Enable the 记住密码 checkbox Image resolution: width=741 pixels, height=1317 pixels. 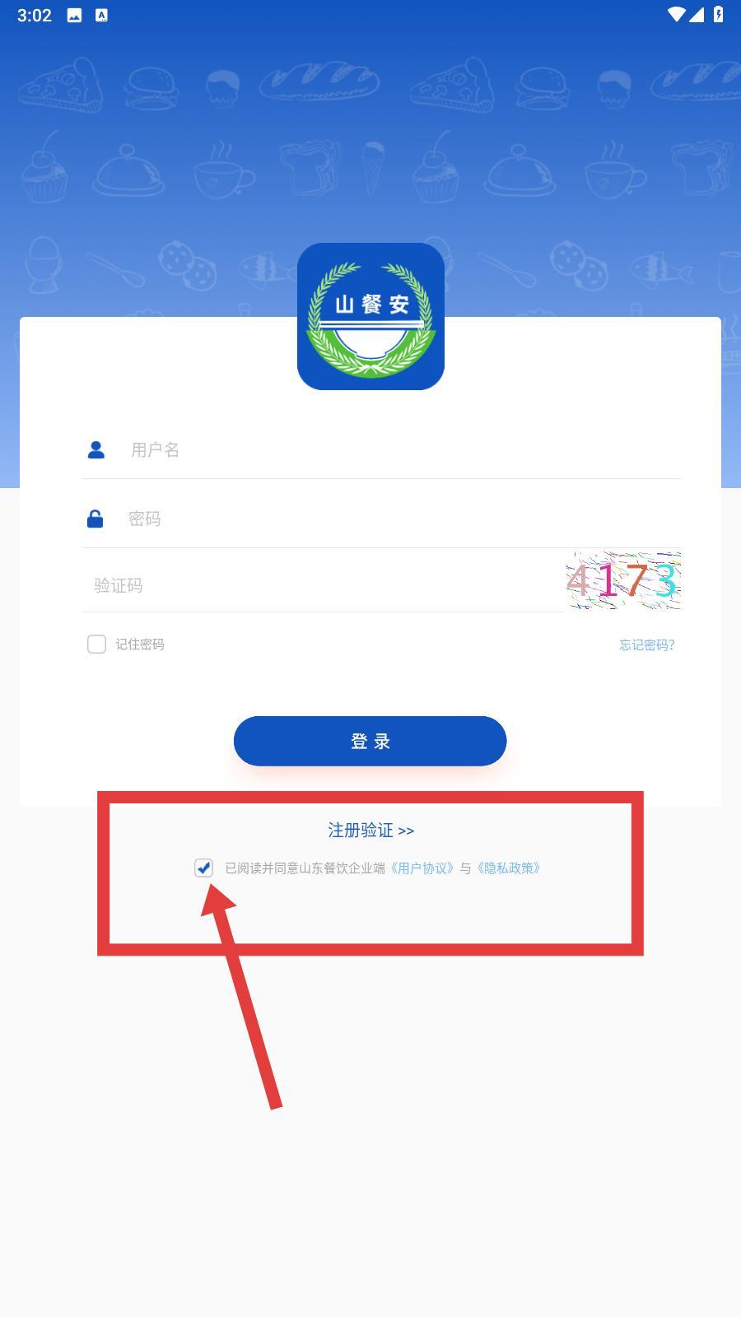[96, 644]
